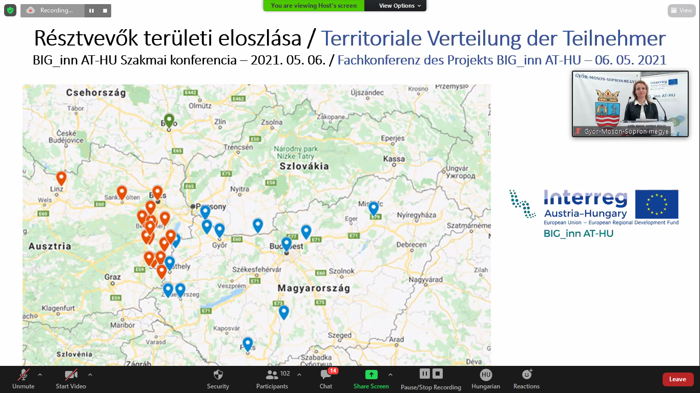Open the View Options dropdown
The height and width of the screenshot is (393, 700).
click(400, 6)
